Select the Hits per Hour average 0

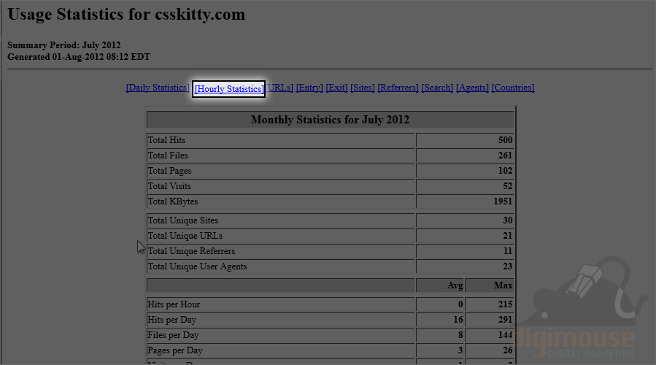[460, 304]
